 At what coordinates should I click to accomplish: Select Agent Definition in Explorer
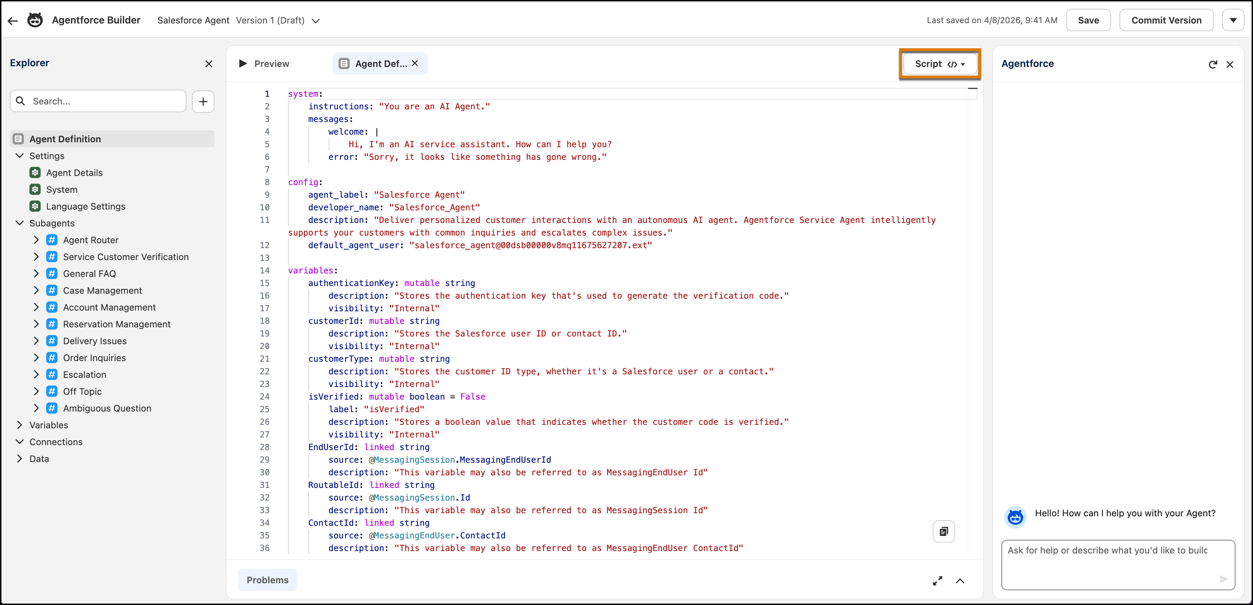click(112, 139)
